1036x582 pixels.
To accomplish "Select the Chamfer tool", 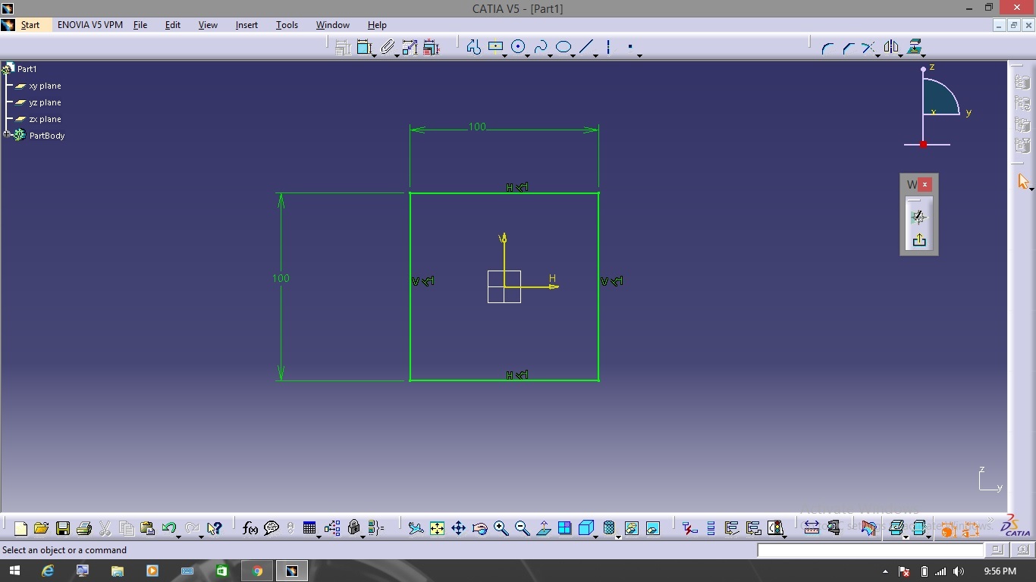I will tap(848, 48).
